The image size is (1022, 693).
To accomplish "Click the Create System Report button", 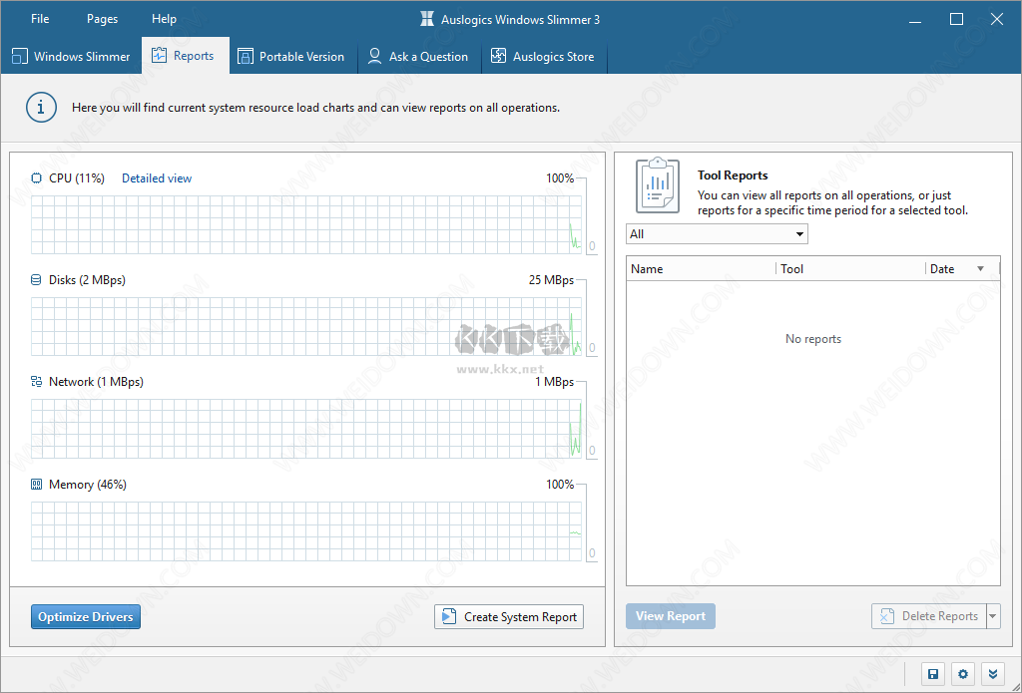I will click(x=509, y=617).
